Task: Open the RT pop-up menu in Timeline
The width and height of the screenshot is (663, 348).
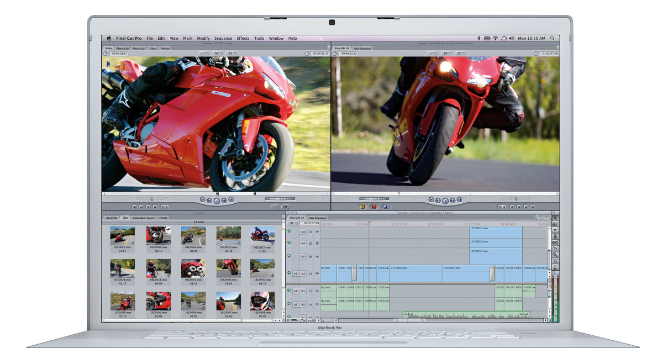Action: click(293, 223)
